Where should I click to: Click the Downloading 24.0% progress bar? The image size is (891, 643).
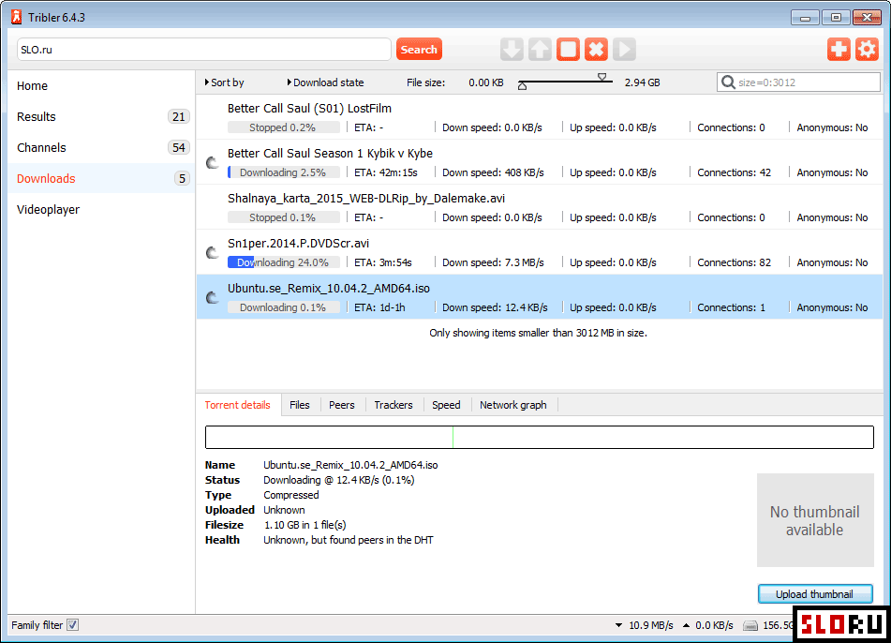pyautogui.click(x=284, y=262)
